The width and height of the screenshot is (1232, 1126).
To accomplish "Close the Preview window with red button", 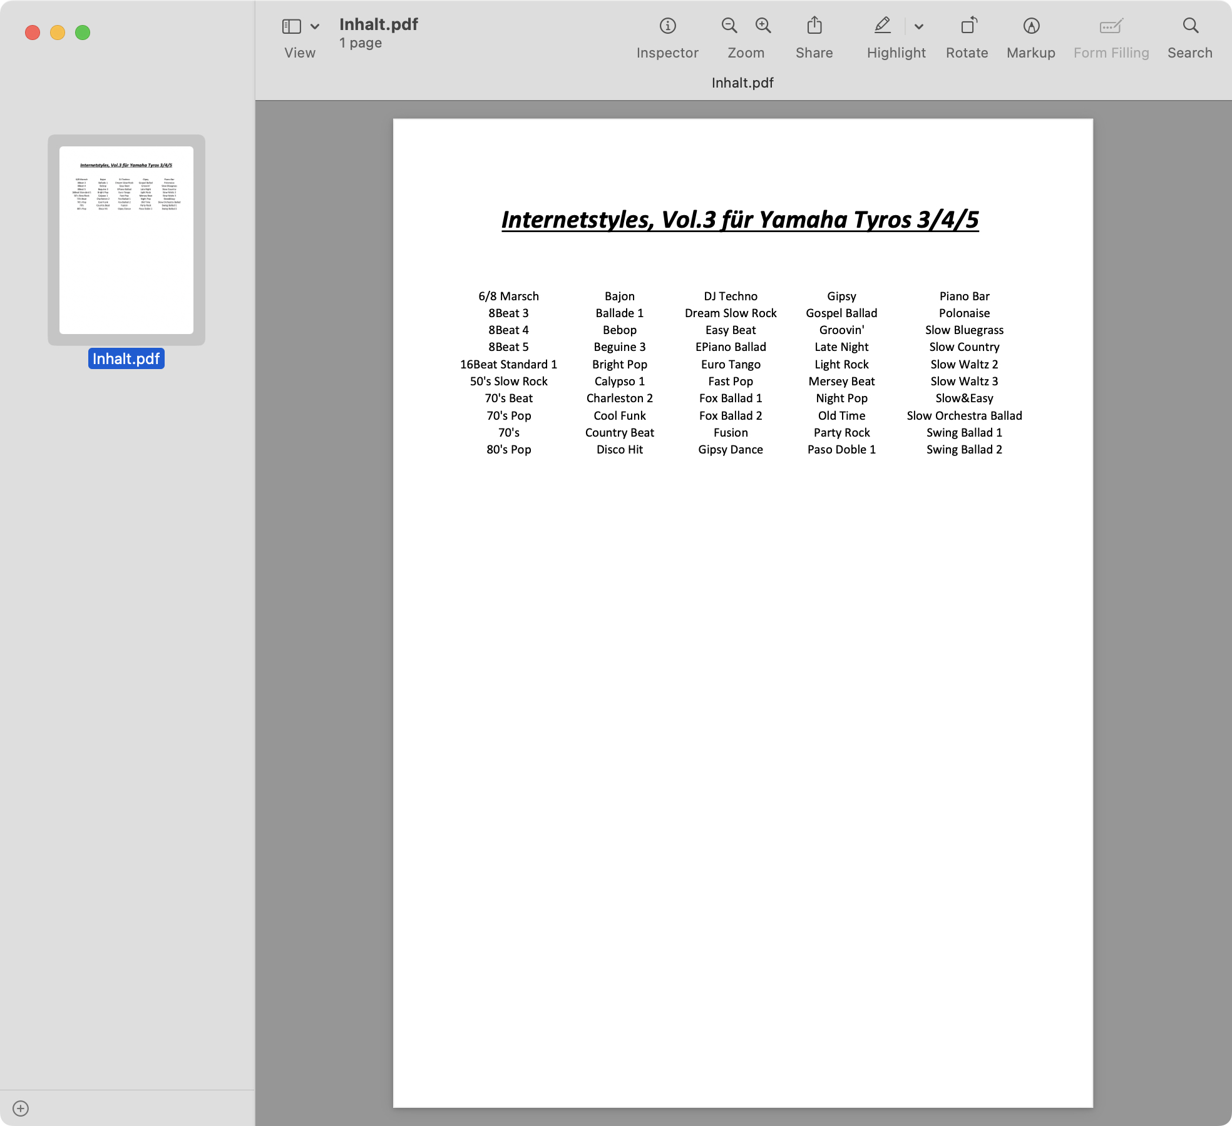I will coord(33,33).
